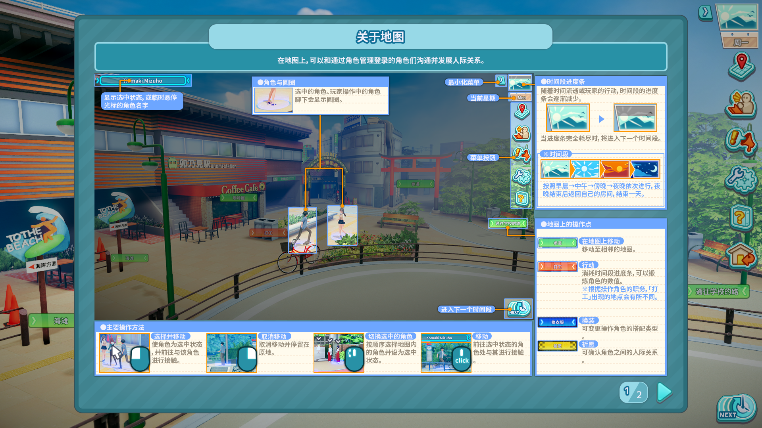This screenshot has height=428, width=762.
Task: Collapse the right-side menu with the chevron
Action: 705,13
